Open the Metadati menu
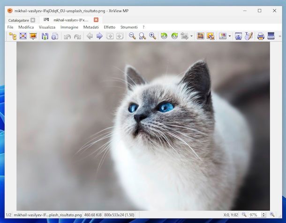286x223 pixels. 91,27
